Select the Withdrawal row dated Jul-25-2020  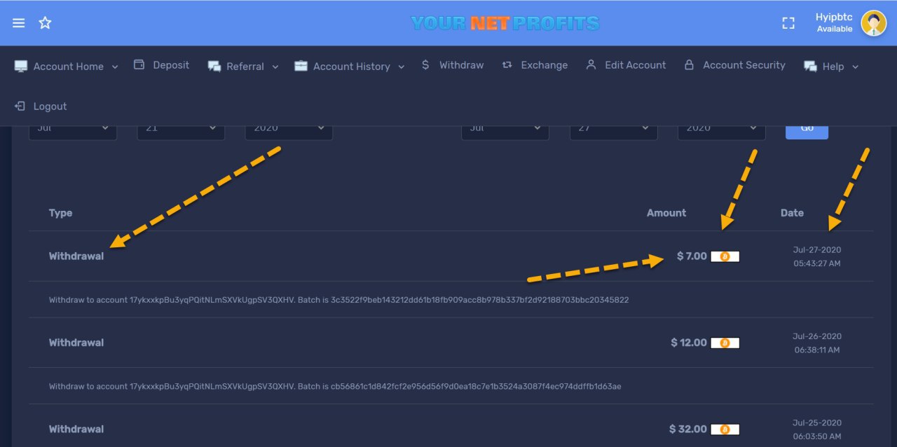[x=451, y=427]
